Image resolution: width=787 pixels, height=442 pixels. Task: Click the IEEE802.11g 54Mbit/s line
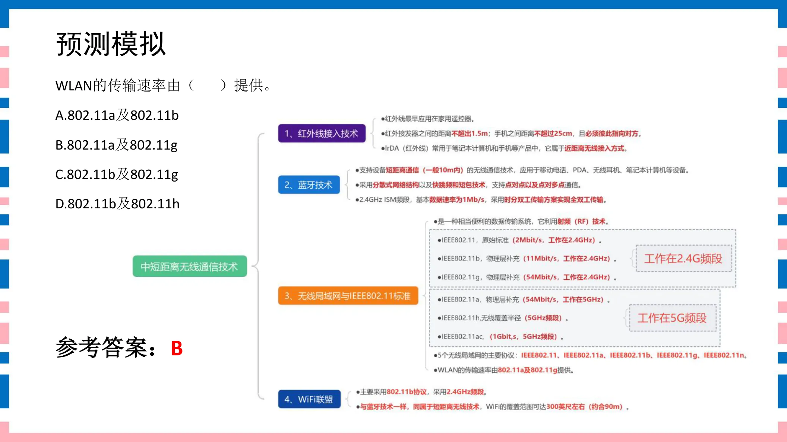[x=527, y=277]
